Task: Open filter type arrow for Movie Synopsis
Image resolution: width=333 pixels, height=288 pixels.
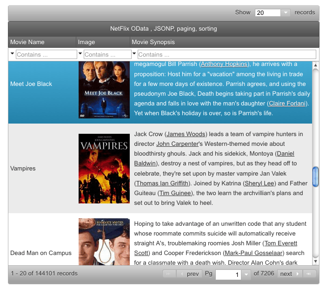Action: (x=134, y=53)
